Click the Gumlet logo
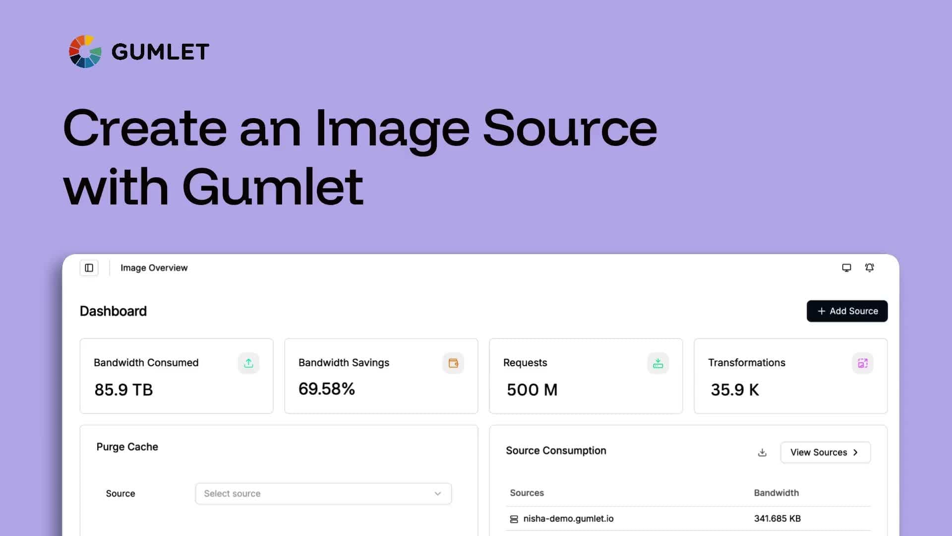Viewport: 952px width, 536px height. coord(139,52)
